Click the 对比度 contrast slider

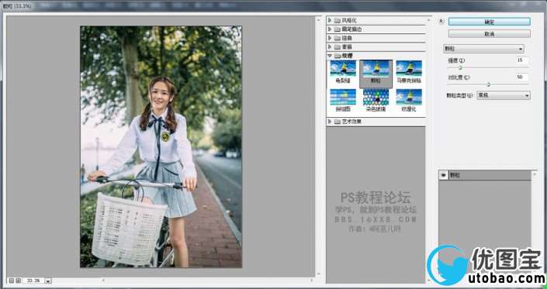pyautogui.click(x=488, y=84)
